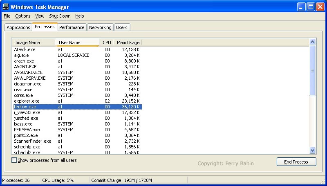This screenshot has height=186, width=327.
Task: Go to the Networking tab
Action: point(100,27)
